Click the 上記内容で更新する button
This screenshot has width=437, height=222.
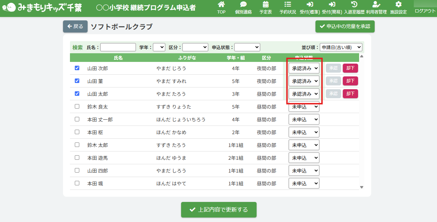click(x=219, y=210)
